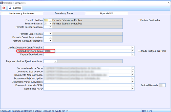
Task: Click the red exit icon in toolbar
Action: [x=4, y=8]
